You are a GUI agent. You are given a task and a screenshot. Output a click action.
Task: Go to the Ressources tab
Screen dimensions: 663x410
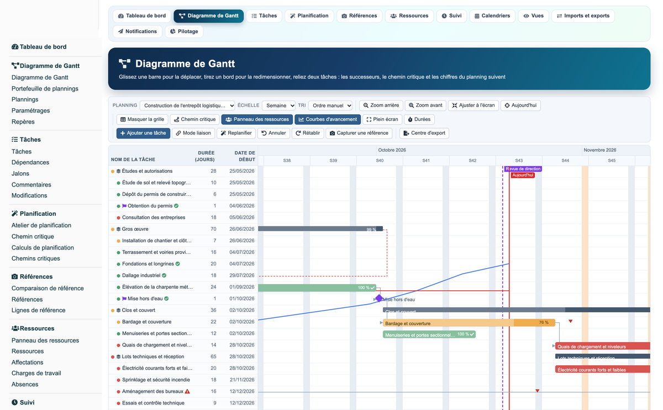[409, 16]
